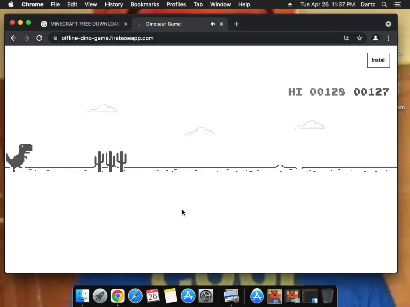Open the Chrome profile avatar menu

click(x=376, y=38)
